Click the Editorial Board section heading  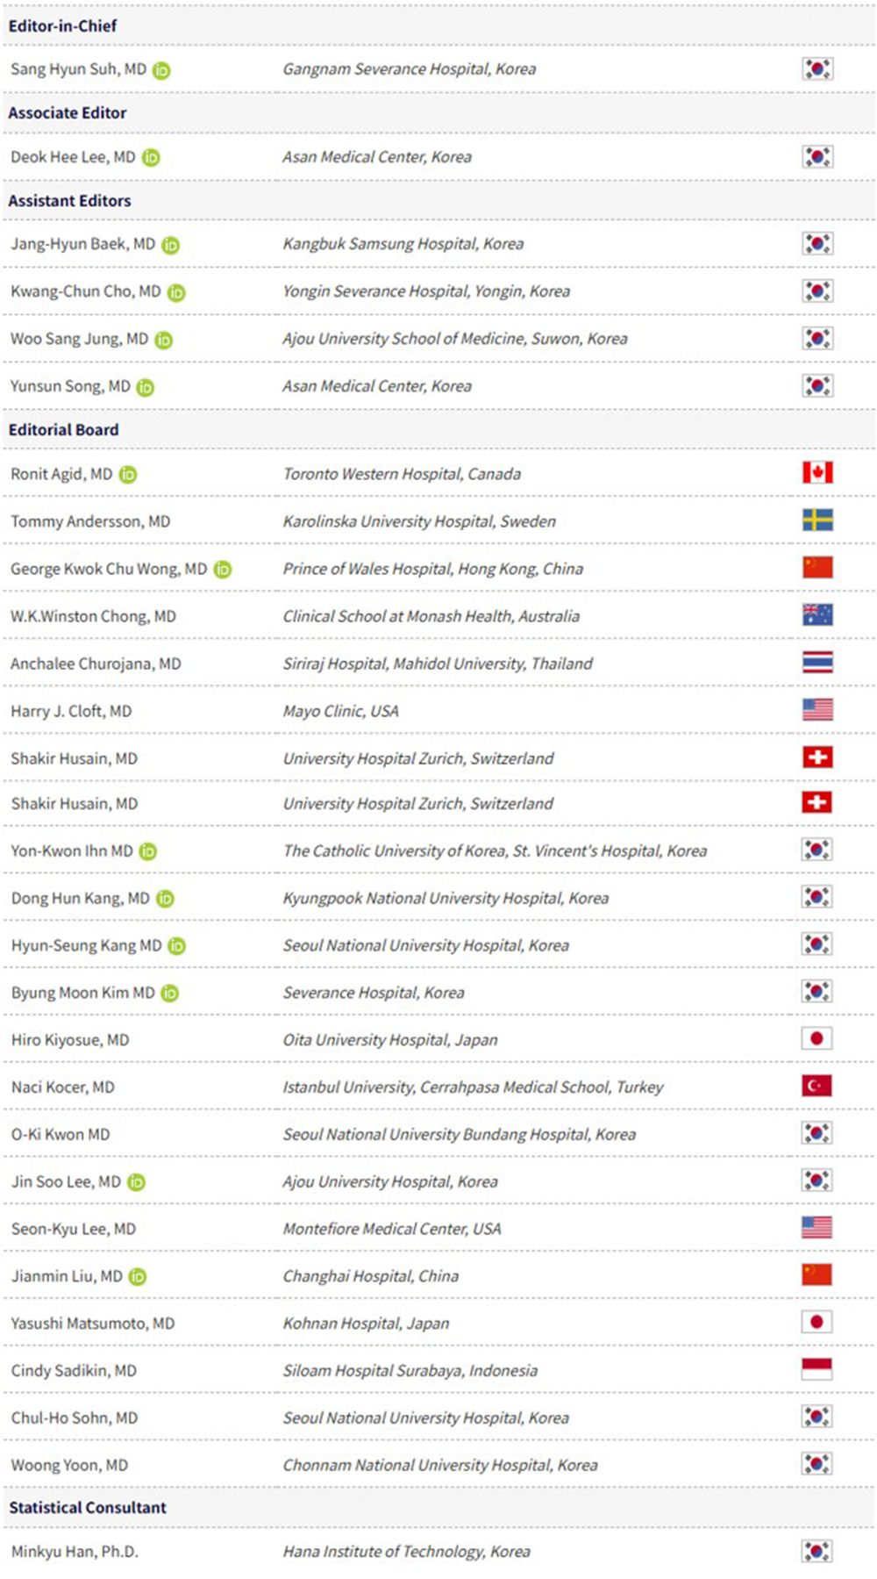[63, 430]
